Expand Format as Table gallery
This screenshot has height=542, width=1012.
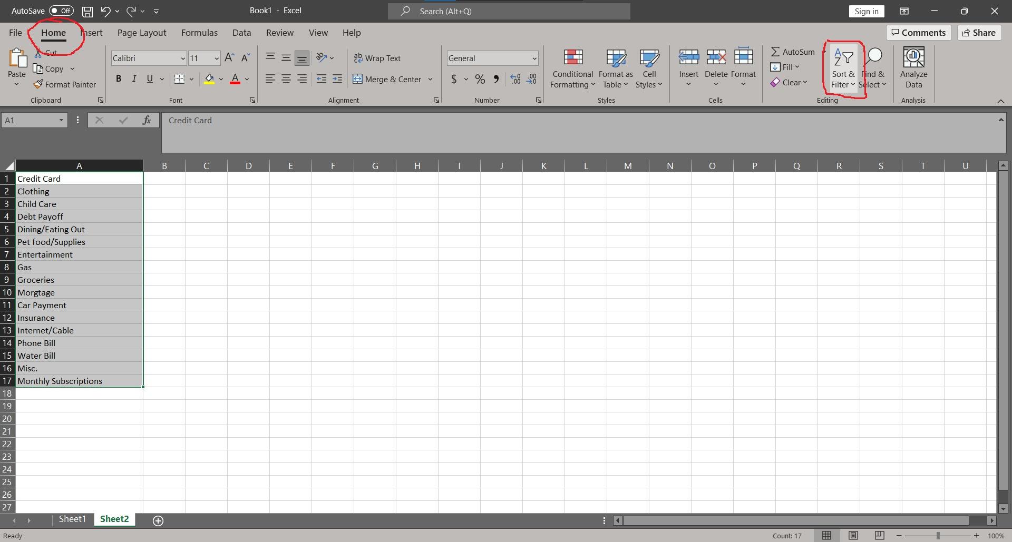(x=616, y=68)
